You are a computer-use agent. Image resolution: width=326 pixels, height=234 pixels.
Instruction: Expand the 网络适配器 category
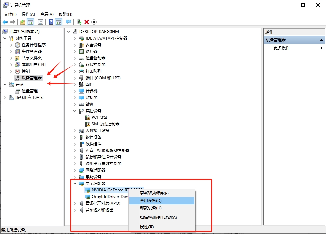pos(75,170)
